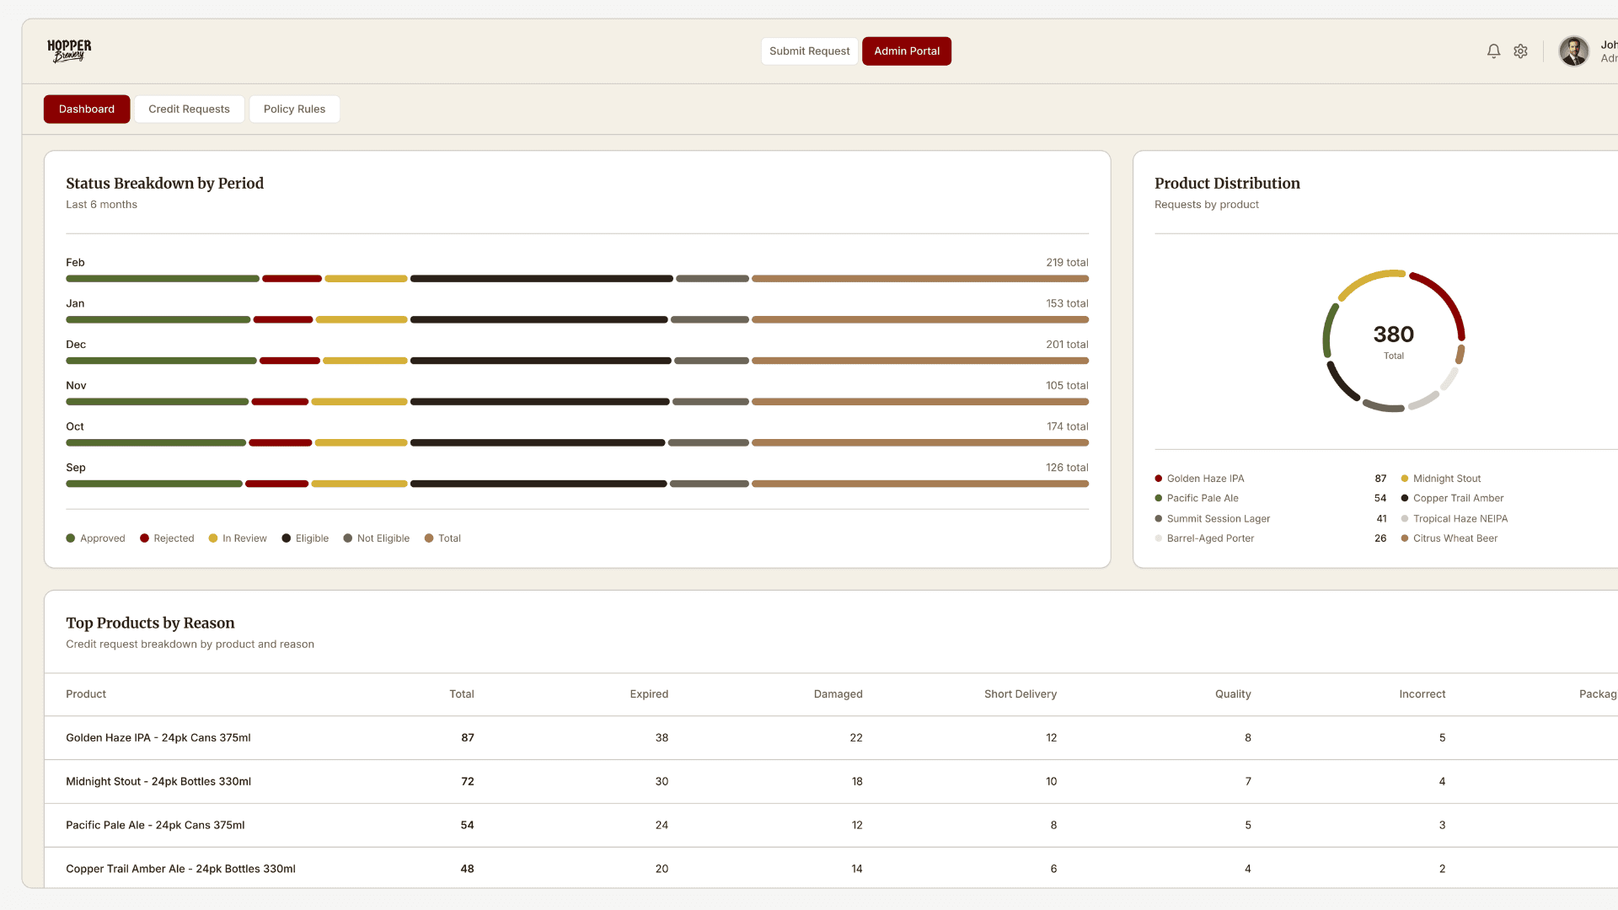Image resolution: width=1618 pixels, height=910 pixels.
Task: Click the Hopper Brewery logo
Action: (x=69, y=51)
